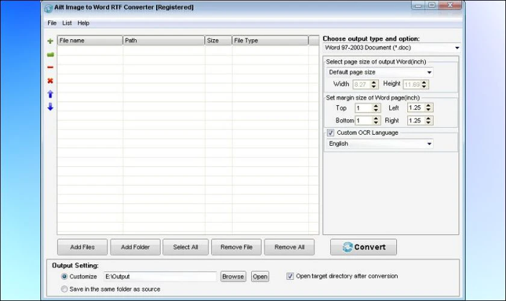Open the Help menu
Screen dimensions: 506x301
[83, 23]
